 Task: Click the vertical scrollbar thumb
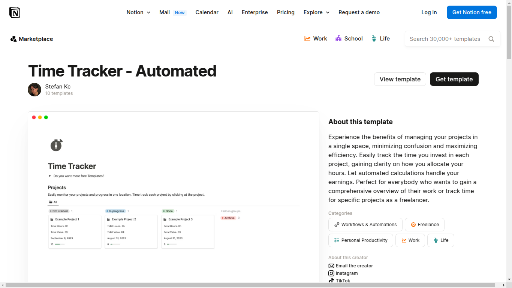point(509,33)
